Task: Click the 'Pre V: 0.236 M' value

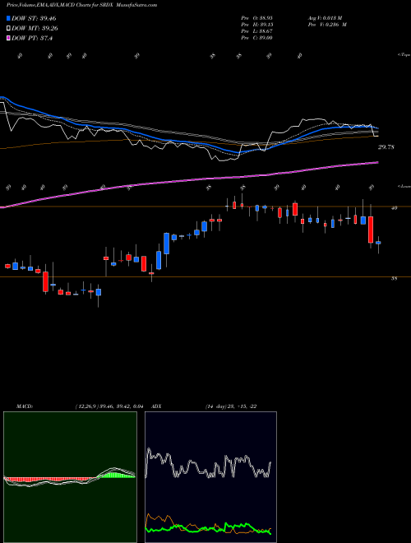Action: (327, 25)
